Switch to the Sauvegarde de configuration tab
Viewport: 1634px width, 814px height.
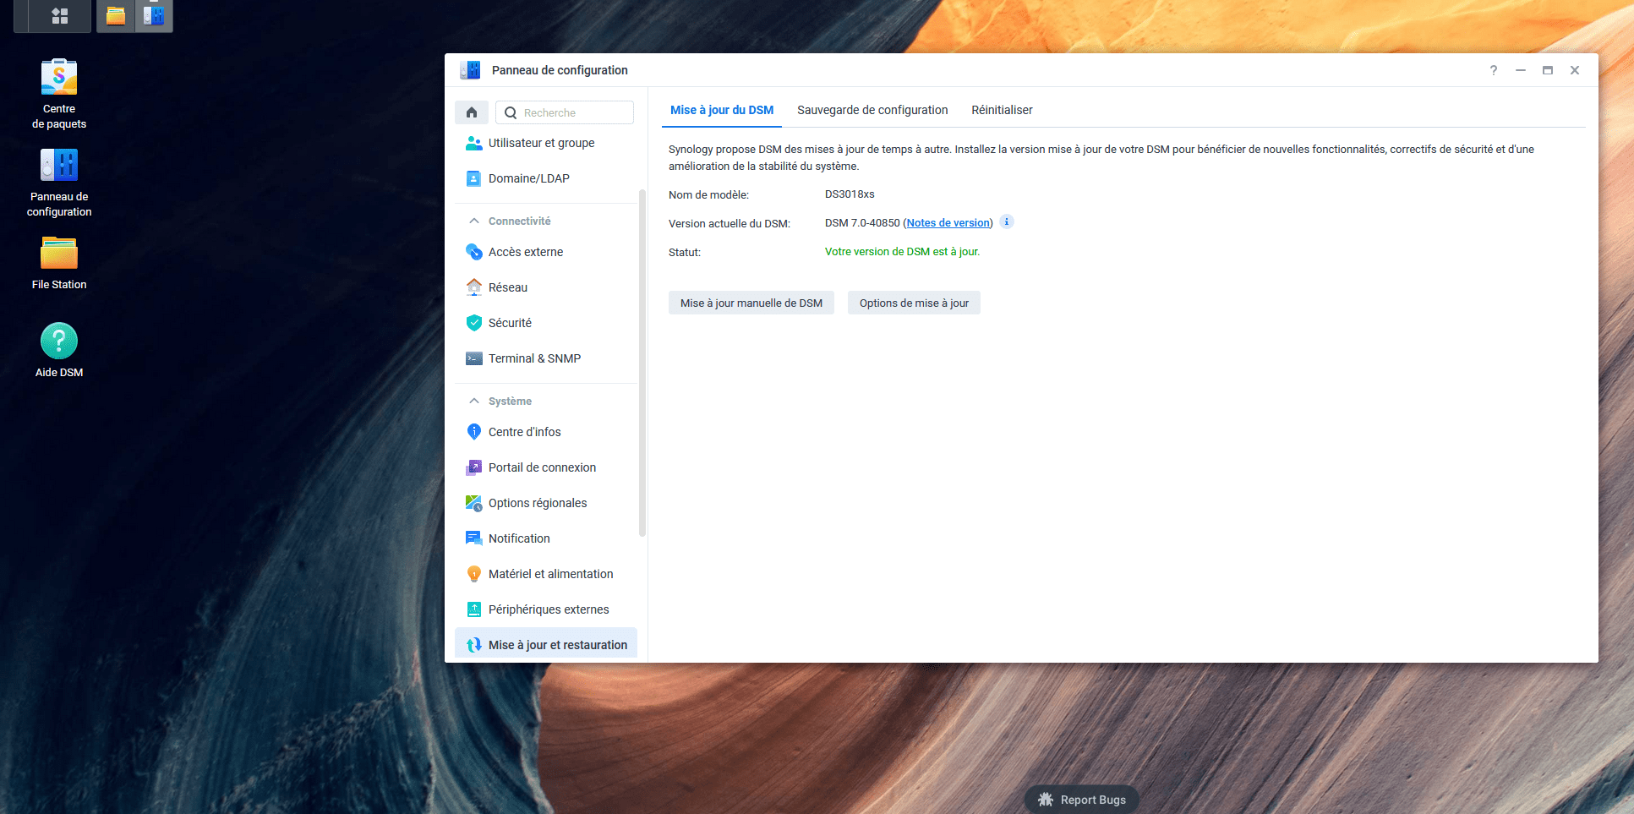click(872, 110)
